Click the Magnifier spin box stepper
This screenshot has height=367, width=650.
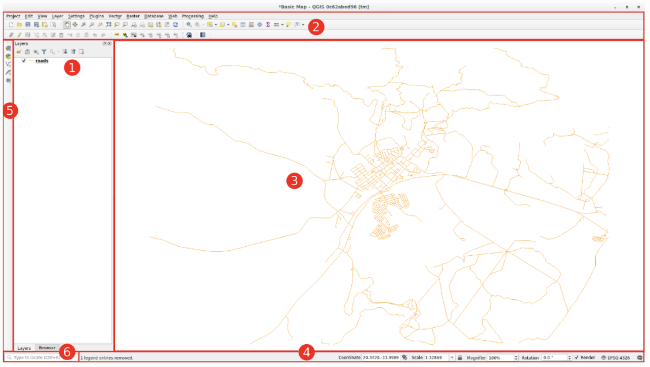coord(516,357)
